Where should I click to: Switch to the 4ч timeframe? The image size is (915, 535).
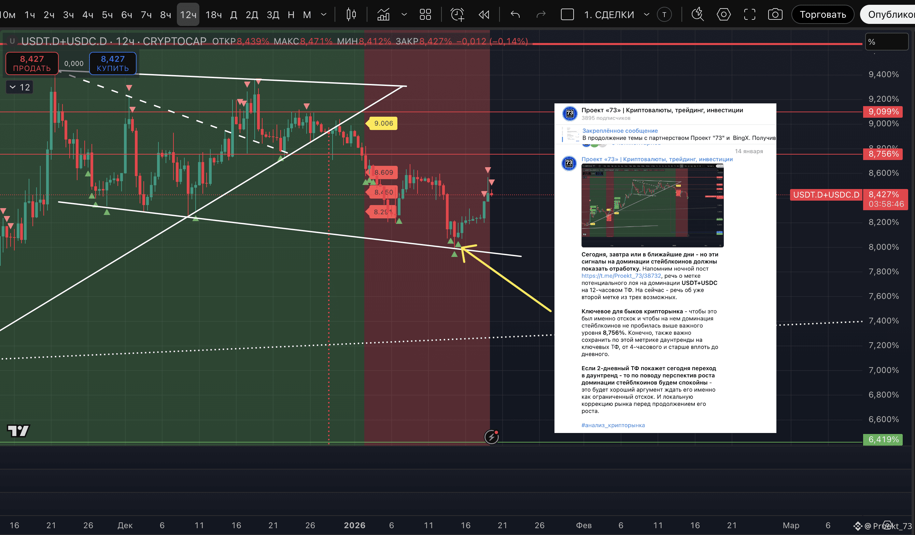[88, 15]
